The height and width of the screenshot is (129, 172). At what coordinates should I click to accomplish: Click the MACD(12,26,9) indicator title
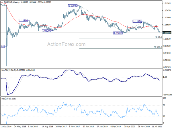tap(9, 70)
